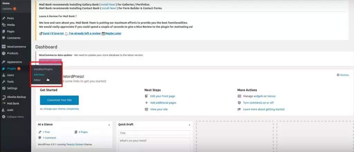The height and width of the screenshot is (152, 354).
Task: Click the Collapse menu arrow icon
Action: click(3, 117)
